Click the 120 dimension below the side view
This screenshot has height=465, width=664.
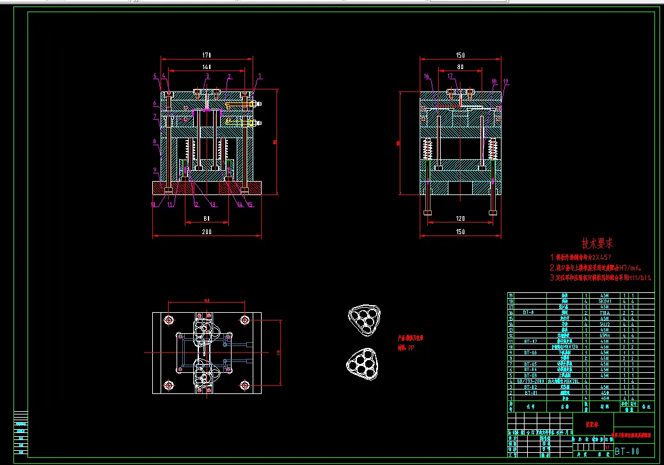[461, 219]
